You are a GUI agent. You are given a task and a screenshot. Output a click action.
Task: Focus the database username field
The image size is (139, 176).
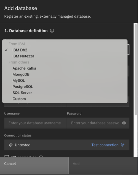point(36,123)
